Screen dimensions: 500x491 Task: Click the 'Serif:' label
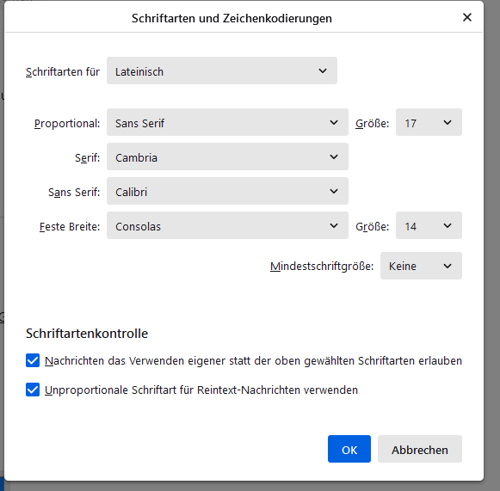88,158
